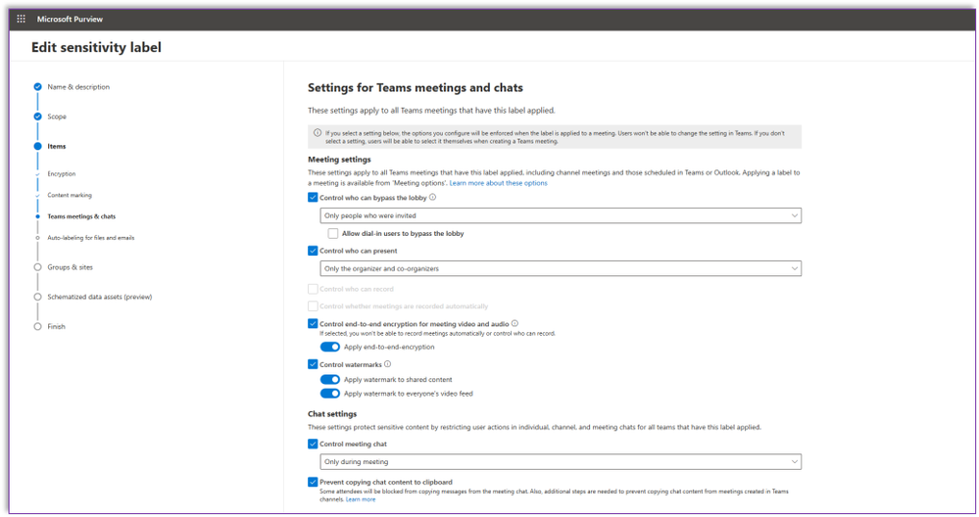
Task: Click info icon next to end-to-end encryption
Action: coord(515,323)
